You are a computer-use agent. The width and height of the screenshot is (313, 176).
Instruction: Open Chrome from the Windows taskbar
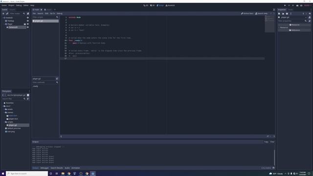pyautogui.click(x=69, y=174)
